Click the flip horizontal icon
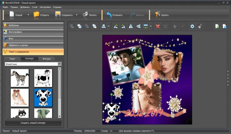The height and width of the screenshot is (134, 231). tap(131, 26)
